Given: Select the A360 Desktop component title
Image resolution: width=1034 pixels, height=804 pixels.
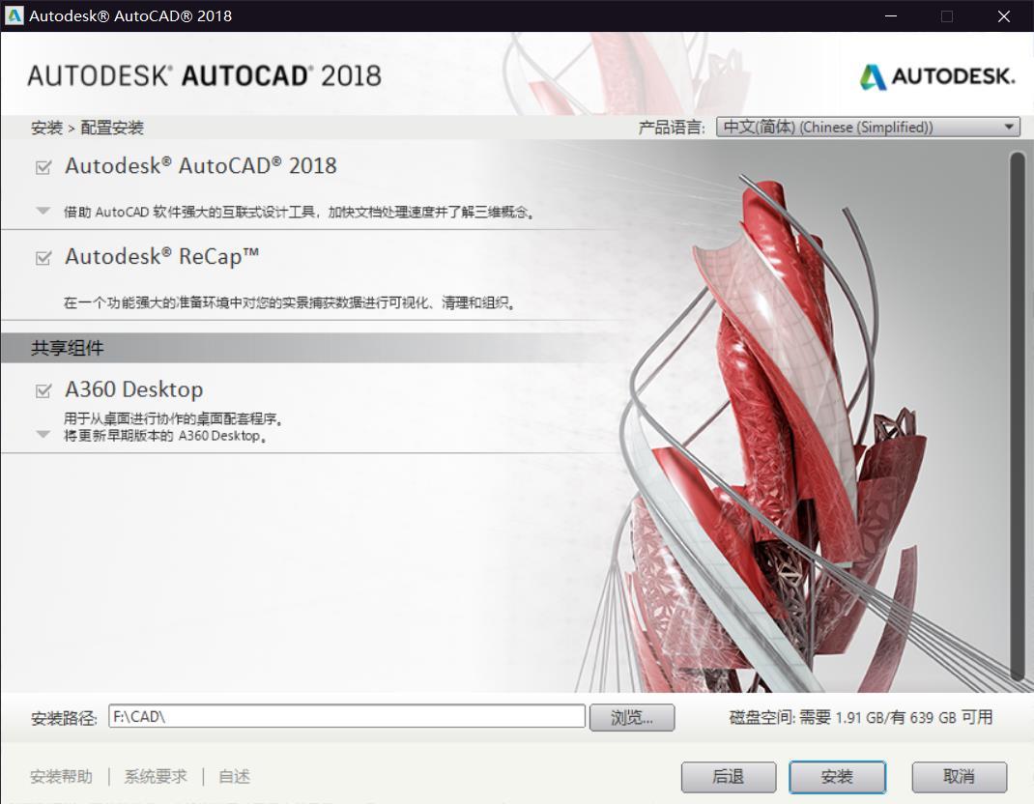Looking at the screenshot, I should tap(134, 389).
